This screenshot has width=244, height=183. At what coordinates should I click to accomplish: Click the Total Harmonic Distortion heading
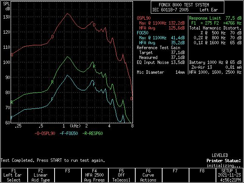(215, 28)
